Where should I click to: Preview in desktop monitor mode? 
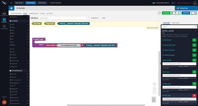point(195,13)
